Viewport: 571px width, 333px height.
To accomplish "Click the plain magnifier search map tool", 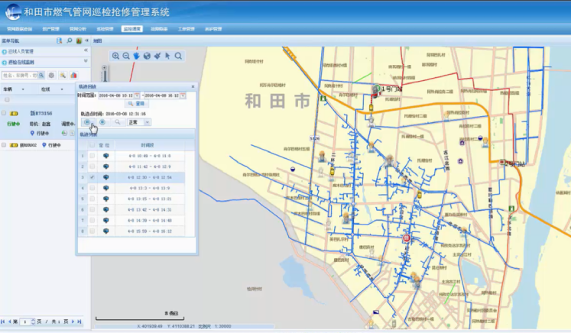I will click(178, 56).
